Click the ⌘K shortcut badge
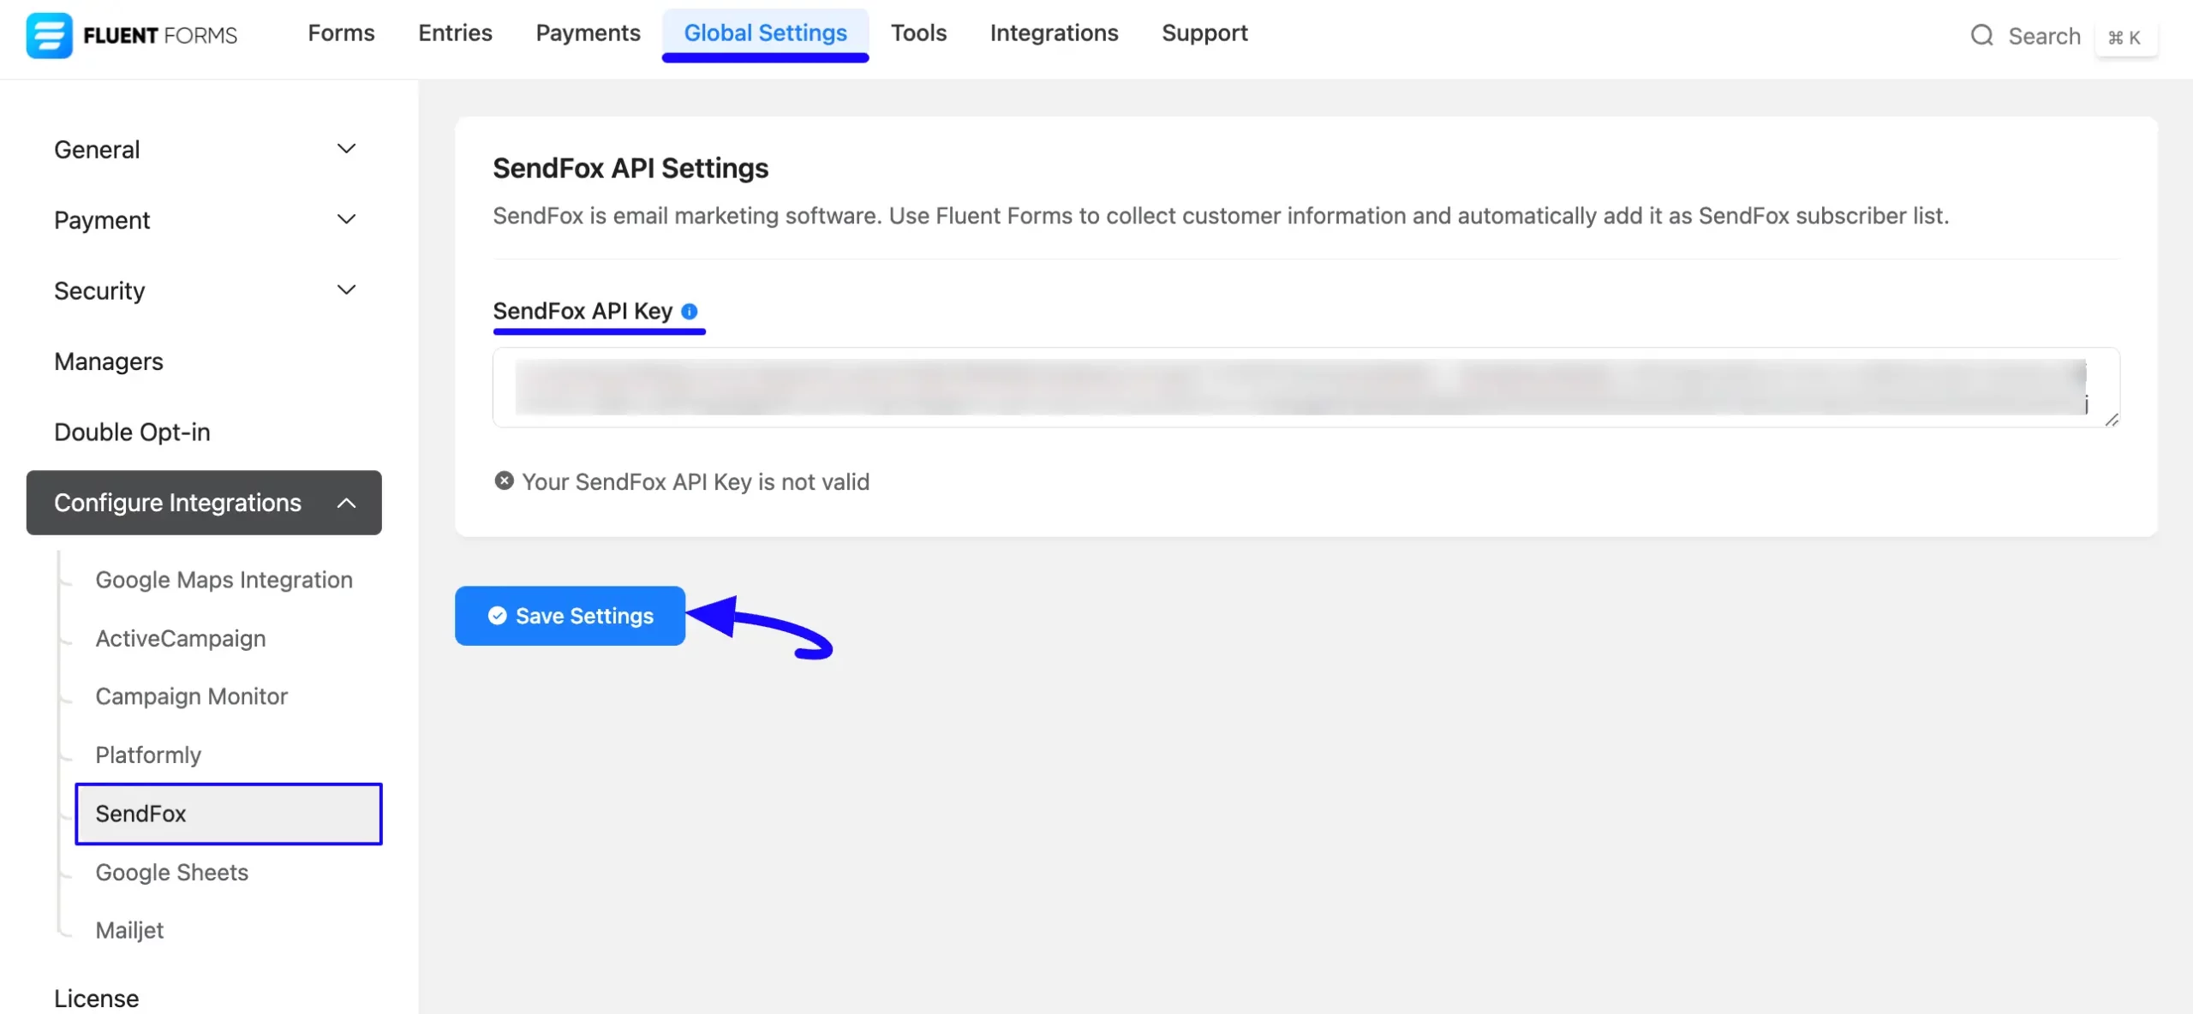Image resolution: width=2193 pixels, height=1014 pixels. (2125, 38)
